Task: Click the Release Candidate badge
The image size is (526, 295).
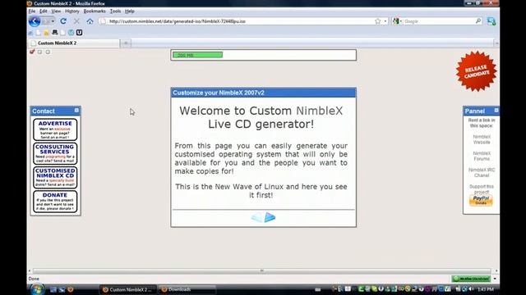Action: (x=477, y=71)
